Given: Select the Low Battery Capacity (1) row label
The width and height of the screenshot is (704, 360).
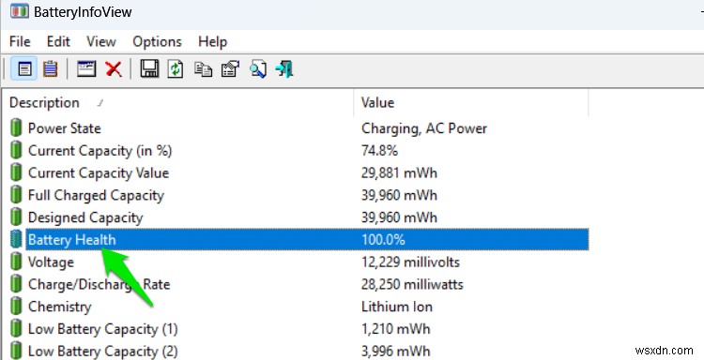Looking at the screenshot, I should [x=103, y=329].
